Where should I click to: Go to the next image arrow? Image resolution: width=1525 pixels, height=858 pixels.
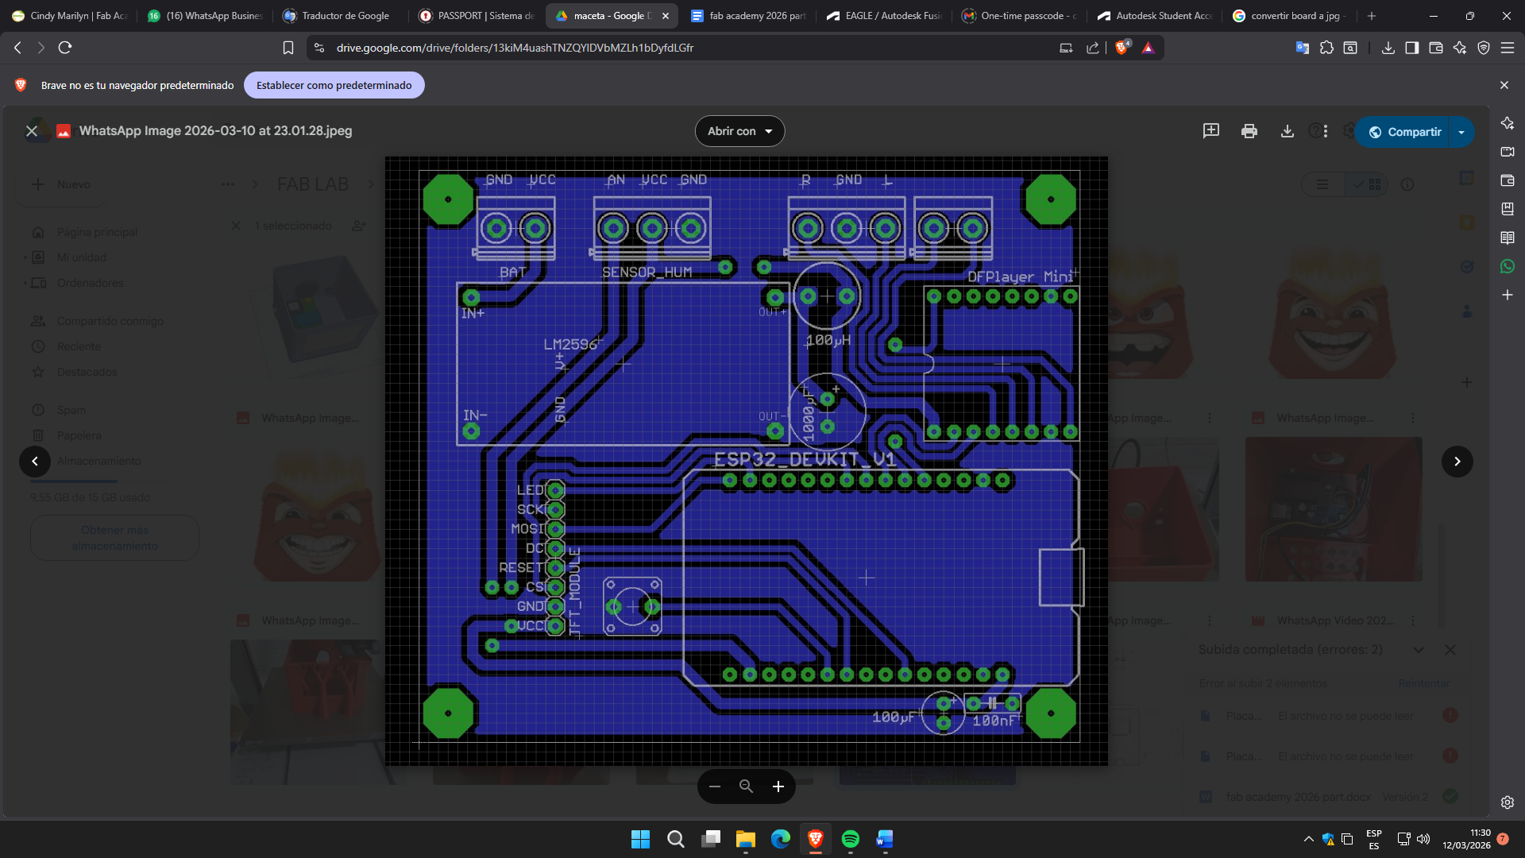click(x=1457, y=461)
